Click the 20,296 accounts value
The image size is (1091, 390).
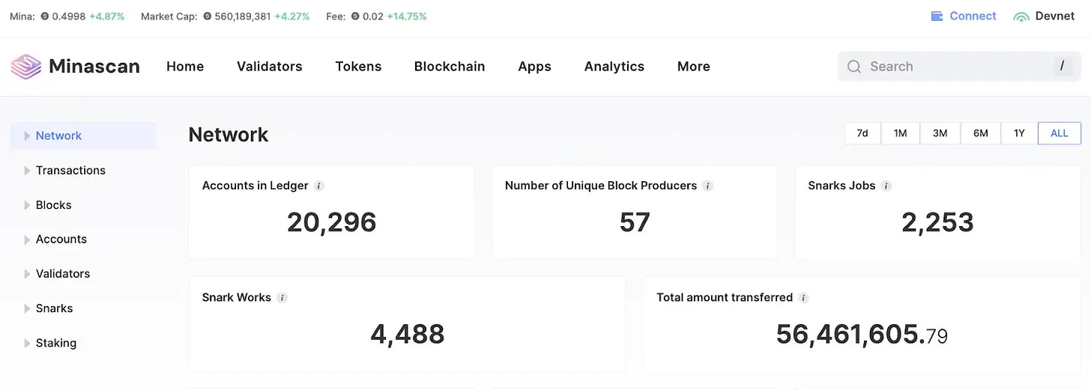(332, 222)
